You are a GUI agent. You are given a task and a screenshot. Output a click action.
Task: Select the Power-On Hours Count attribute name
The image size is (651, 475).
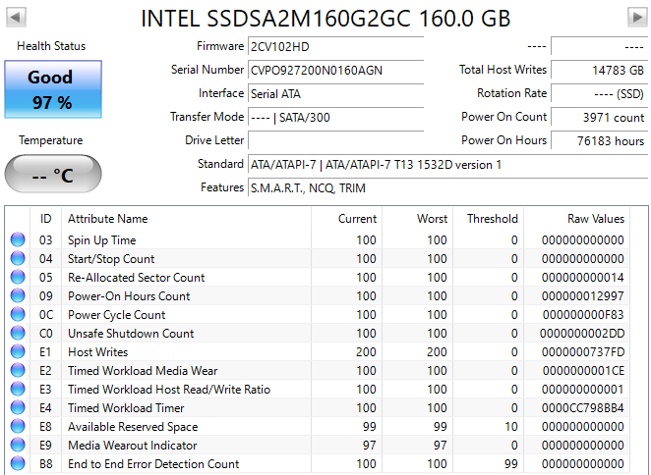[x=129, y=296]
